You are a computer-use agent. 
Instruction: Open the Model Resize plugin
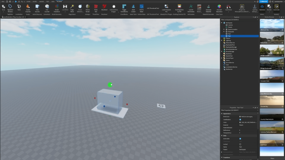pyautogui.click(x=199, y=8)
